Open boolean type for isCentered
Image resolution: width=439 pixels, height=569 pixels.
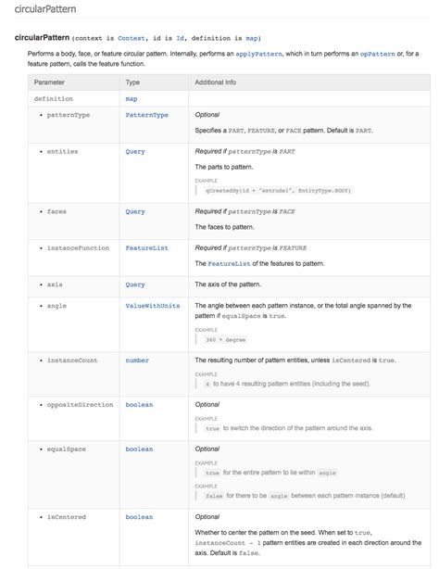(139, 517)
